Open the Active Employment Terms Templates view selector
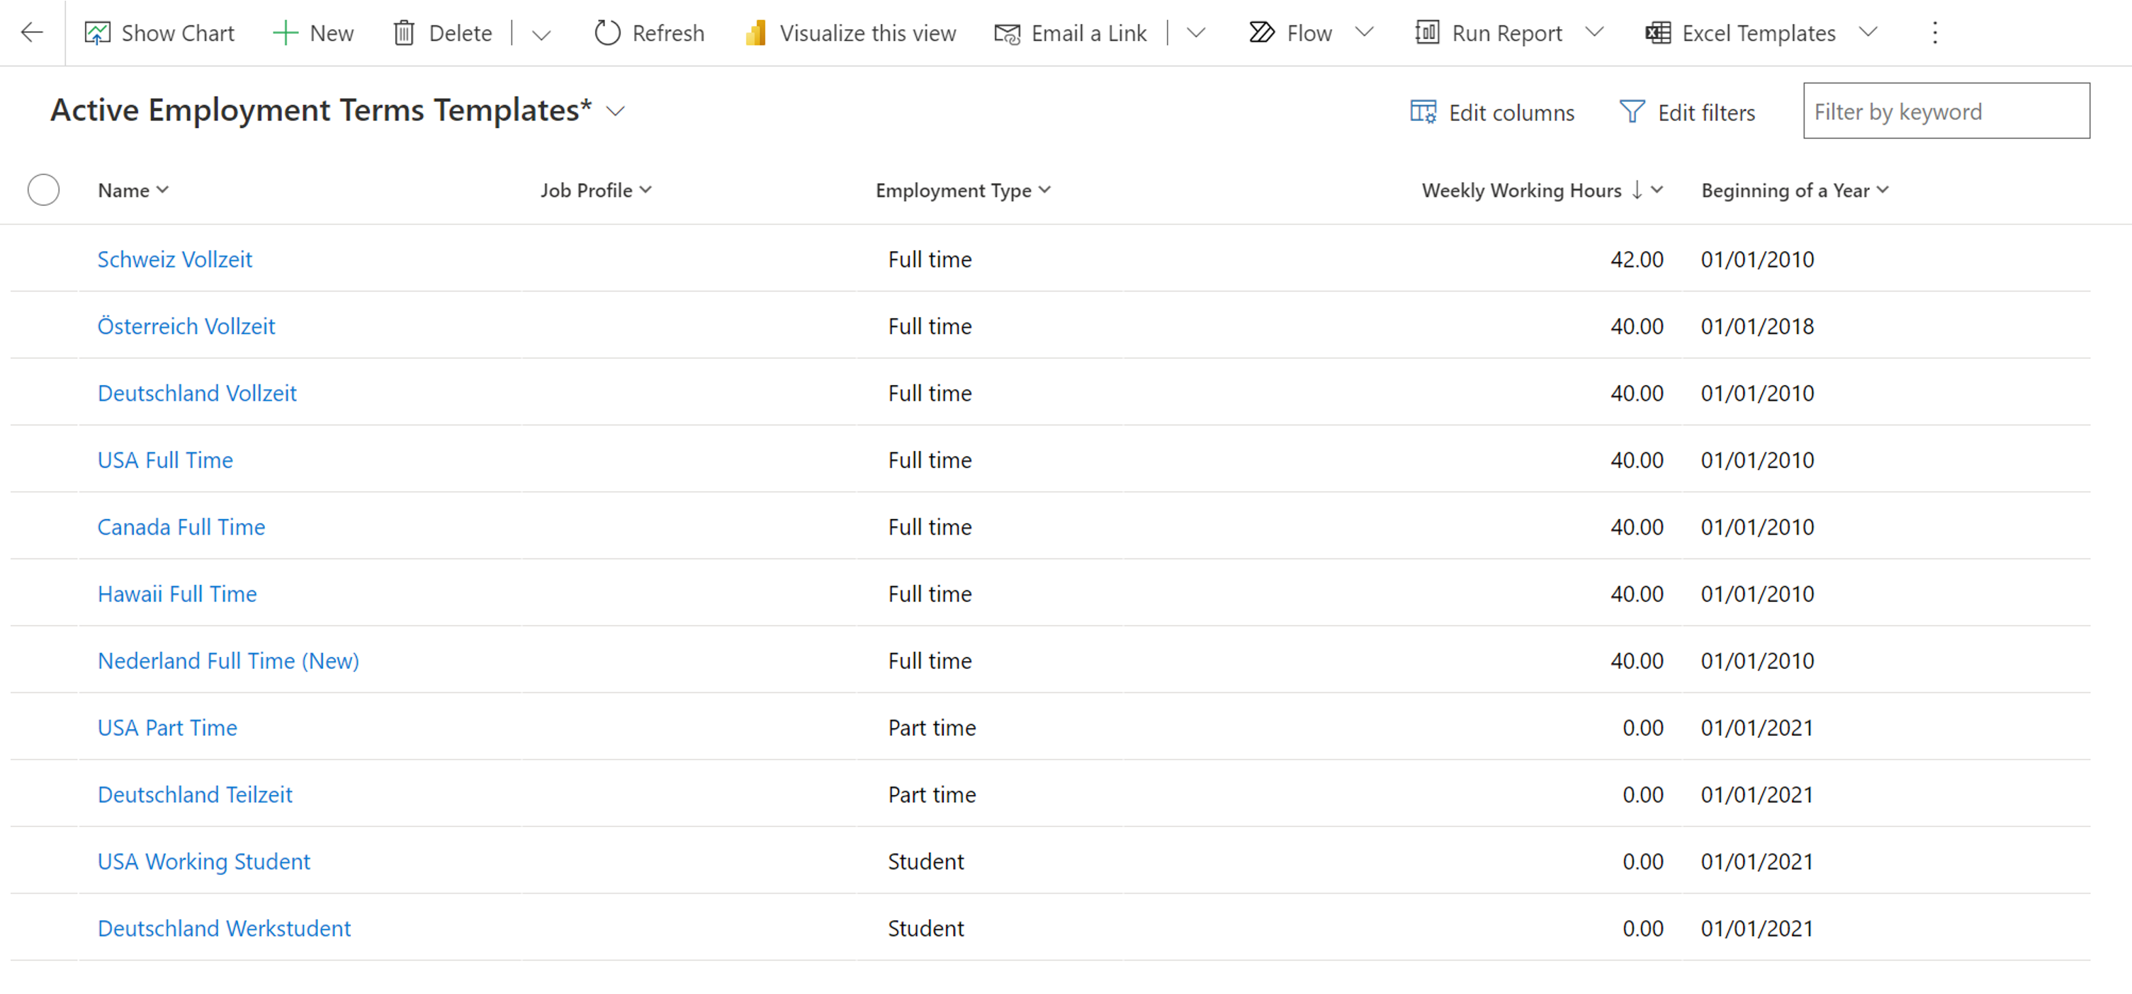This screenshot has height=994, width=2132. pos(615,111)
